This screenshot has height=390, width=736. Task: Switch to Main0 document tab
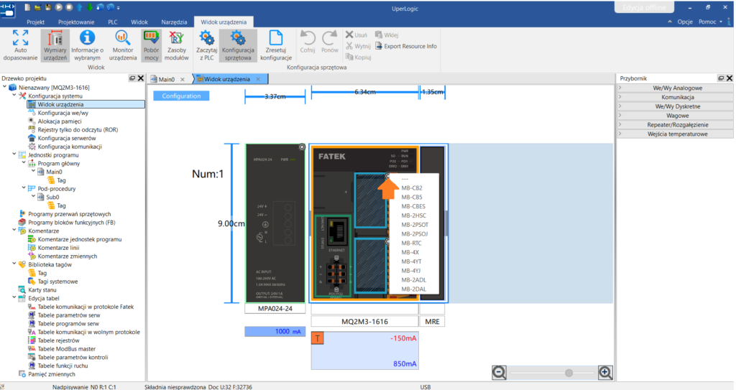click(x=166, y=79)
